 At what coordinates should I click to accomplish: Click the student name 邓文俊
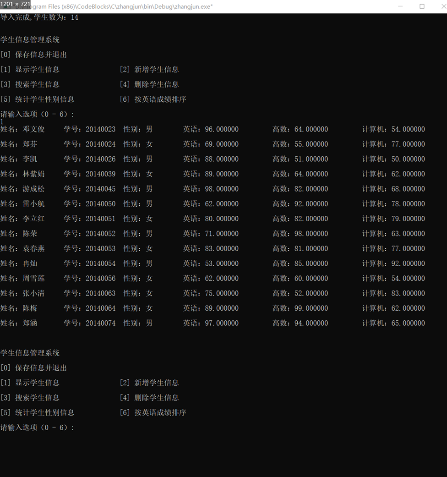(x=33, y=129)
